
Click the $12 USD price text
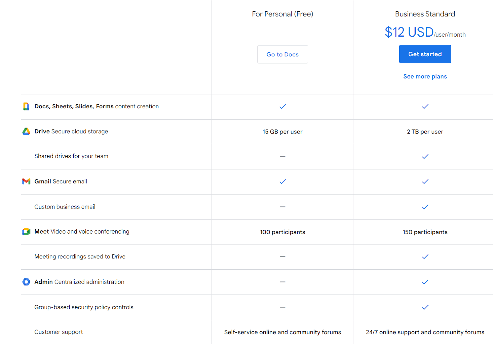(x=409, y=32)
